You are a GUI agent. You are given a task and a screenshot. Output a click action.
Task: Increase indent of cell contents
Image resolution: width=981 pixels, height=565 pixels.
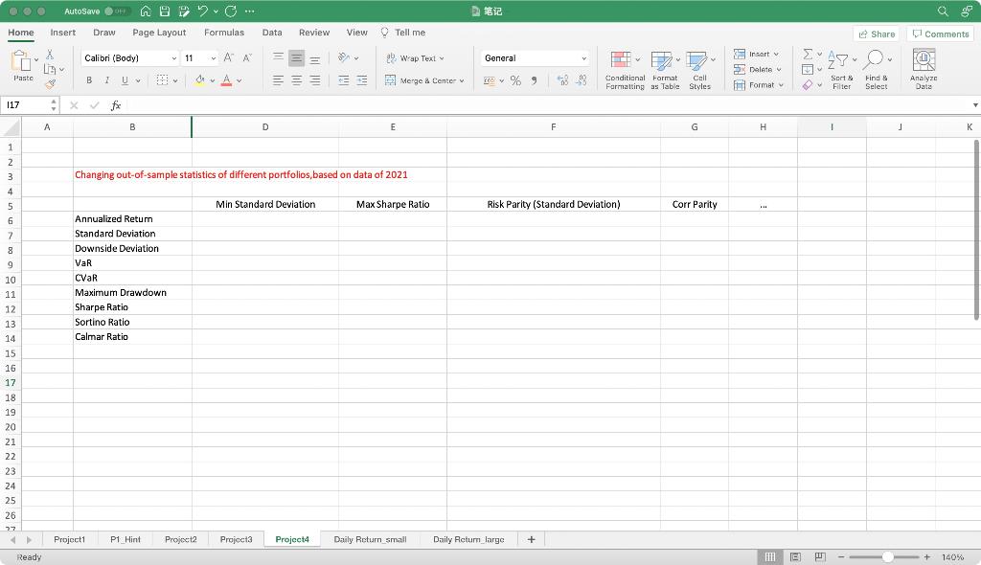(x=361, y=80)
